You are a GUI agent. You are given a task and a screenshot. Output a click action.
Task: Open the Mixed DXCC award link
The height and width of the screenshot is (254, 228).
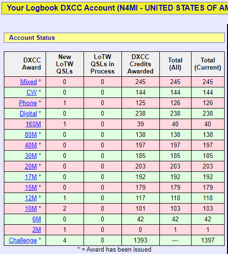28,82
